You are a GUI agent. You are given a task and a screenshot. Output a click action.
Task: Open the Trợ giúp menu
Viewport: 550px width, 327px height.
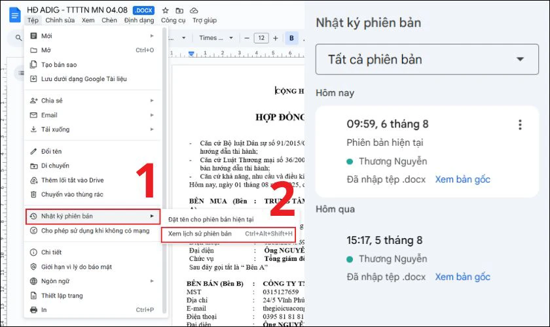tap(204, 20)
